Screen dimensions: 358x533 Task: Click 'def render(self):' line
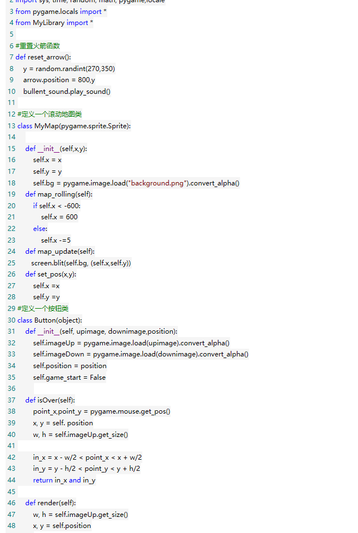[x=51, y=503]
